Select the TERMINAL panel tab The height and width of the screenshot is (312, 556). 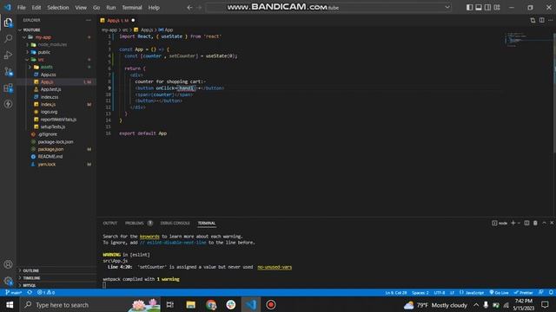click(207, 224)
